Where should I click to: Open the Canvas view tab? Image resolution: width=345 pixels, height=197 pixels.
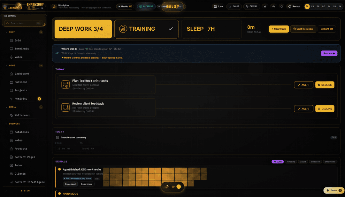(x=251, y=7)
